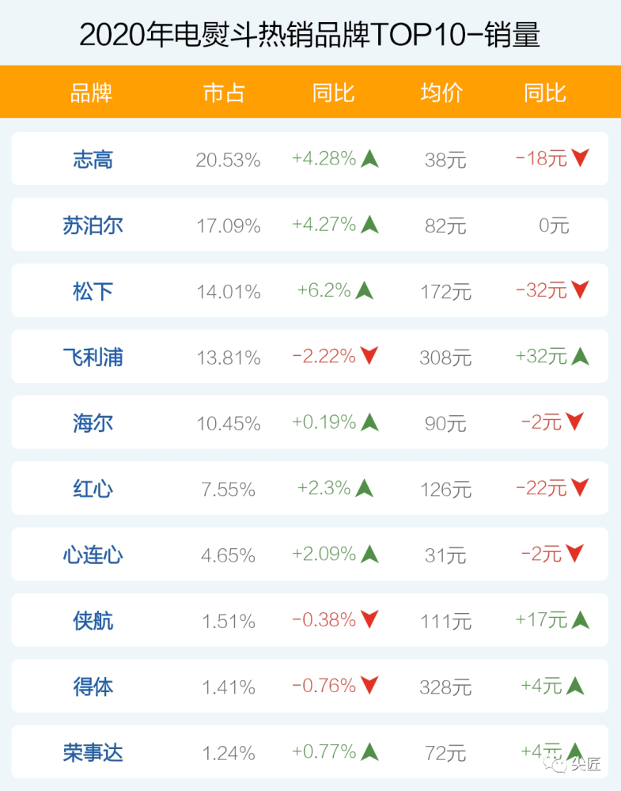Click the green up arrow next to 飞利浦 +32元
Viewport: 621px width, 791px height.
tap(580, 356)
